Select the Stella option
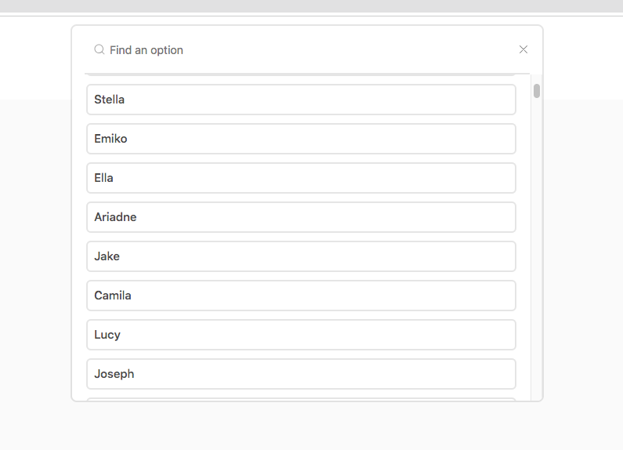 click(301, 100)
